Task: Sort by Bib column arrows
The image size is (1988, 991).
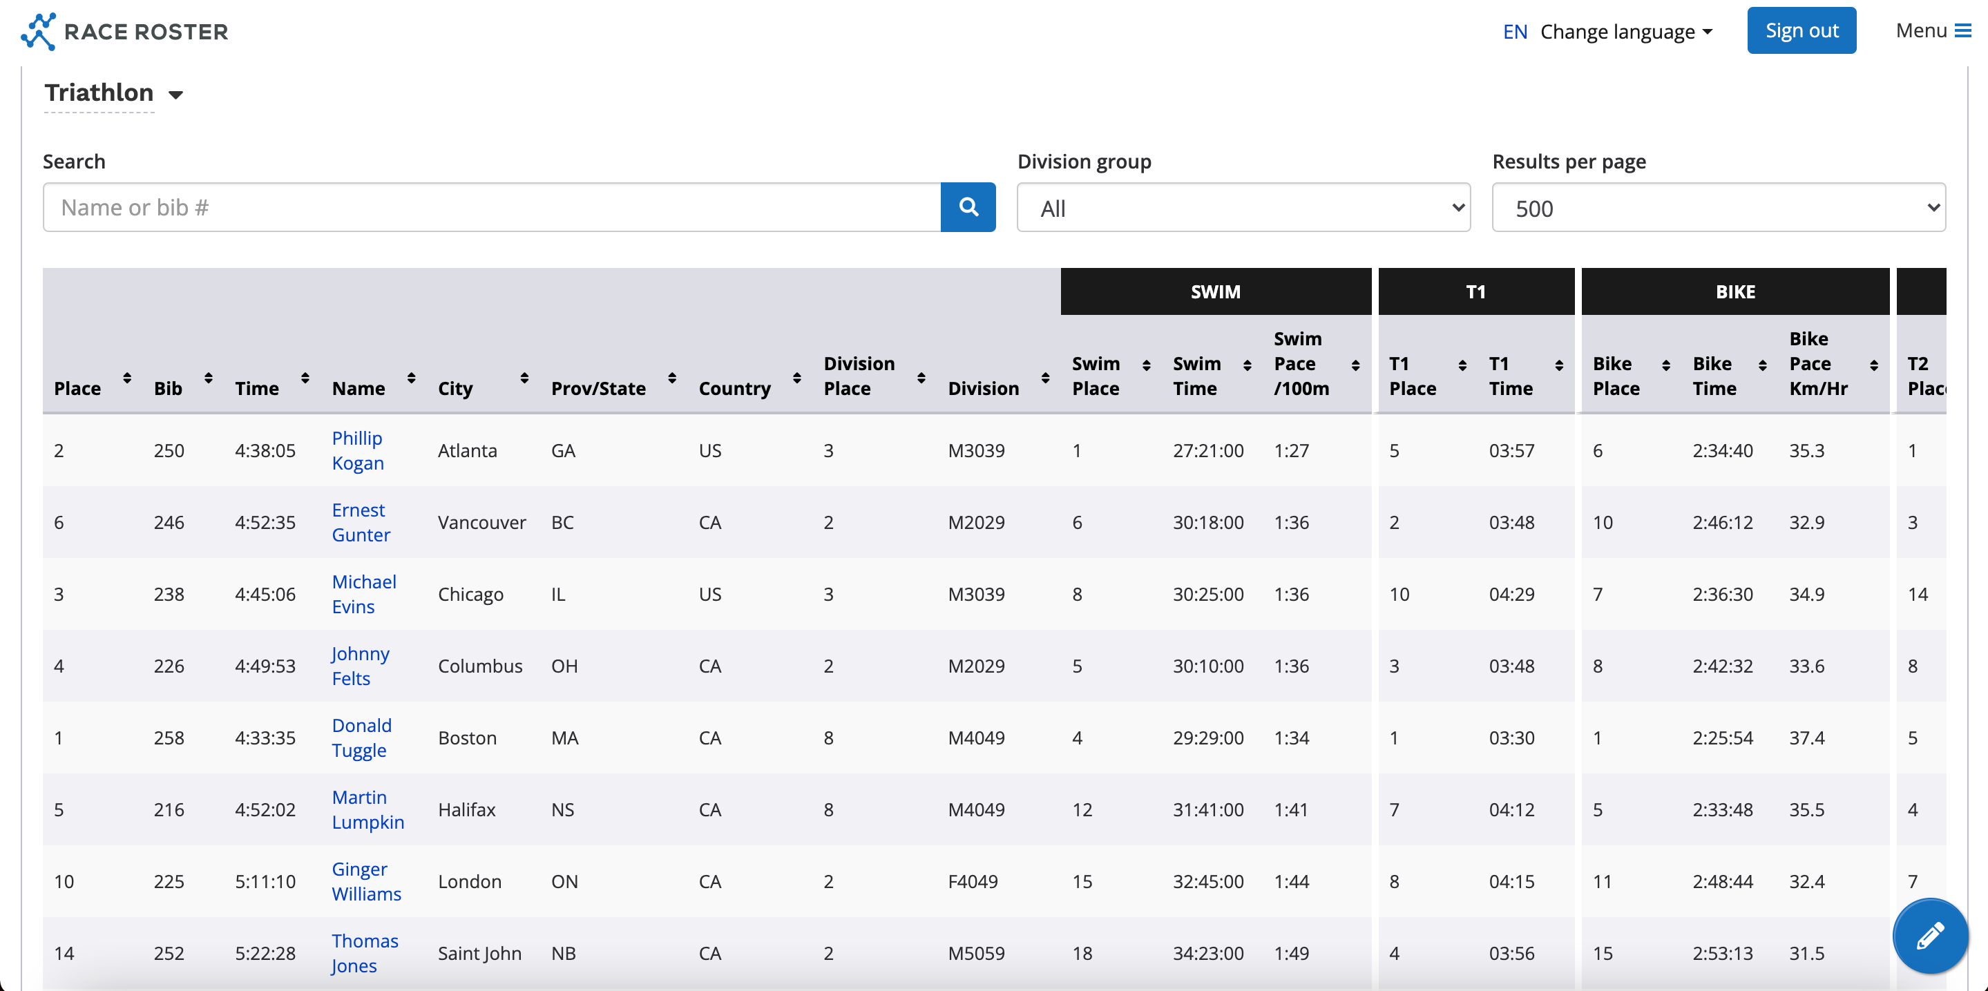Action: (x=209, y=378)
